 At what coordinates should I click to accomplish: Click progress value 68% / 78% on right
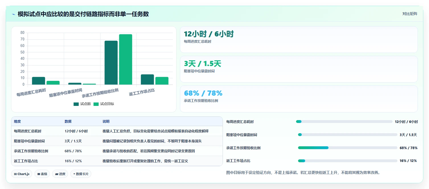409,148
